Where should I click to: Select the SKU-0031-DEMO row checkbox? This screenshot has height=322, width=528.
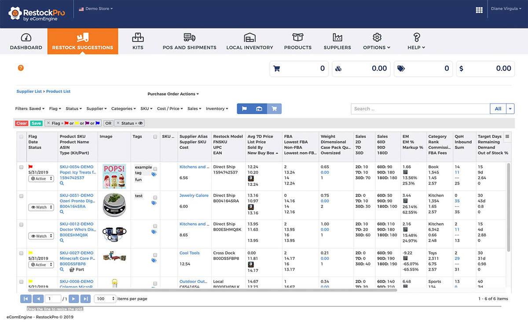(21, 196)
